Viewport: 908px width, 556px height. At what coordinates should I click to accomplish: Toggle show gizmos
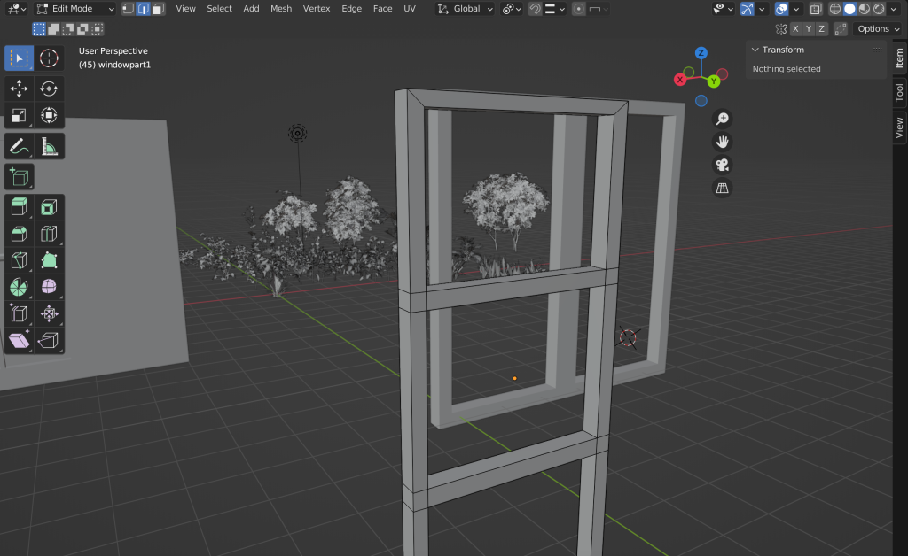pyautogui.click(x=748, y=9)
